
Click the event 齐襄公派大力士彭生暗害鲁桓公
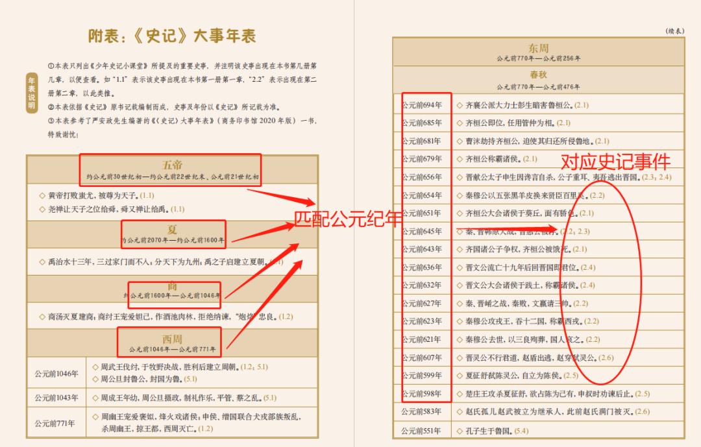point(523,105)
